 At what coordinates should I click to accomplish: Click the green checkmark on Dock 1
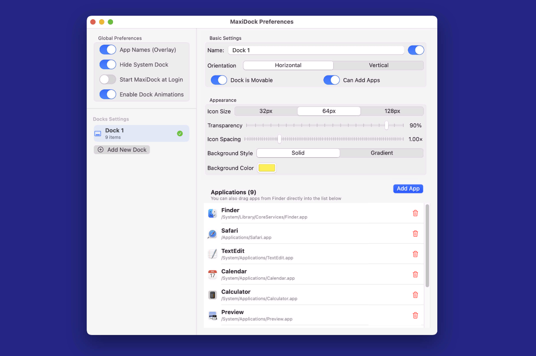click(180, 134)
